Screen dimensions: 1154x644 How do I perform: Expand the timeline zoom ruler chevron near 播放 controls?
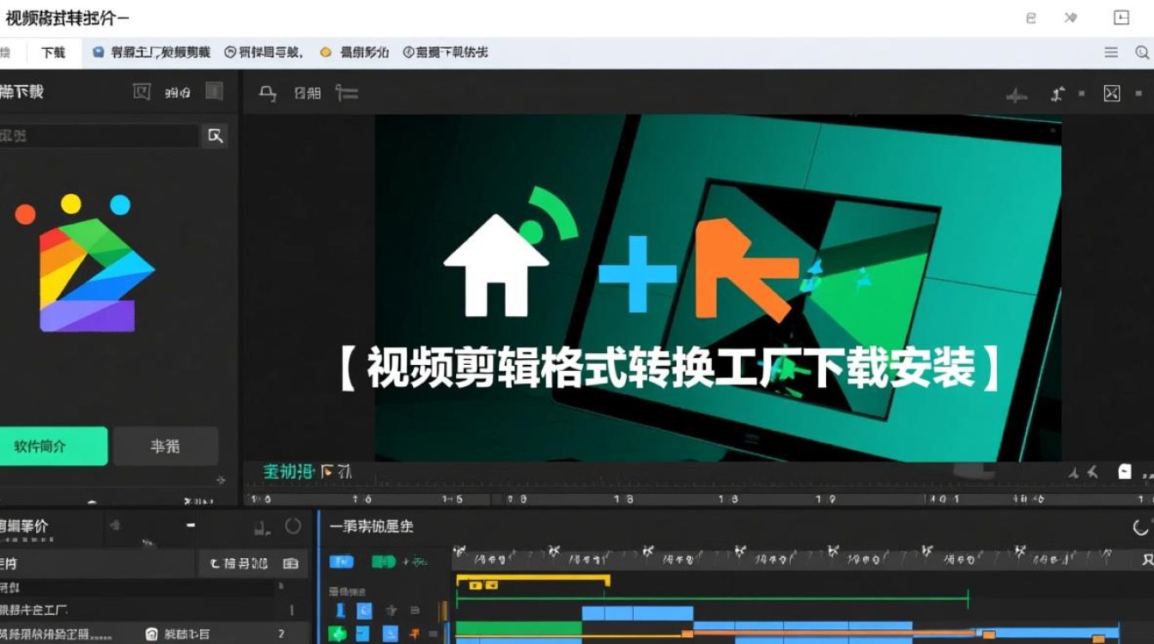point(327,471)
